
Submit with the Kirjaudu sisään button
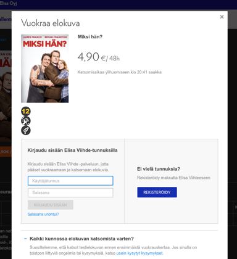[51, 205]
